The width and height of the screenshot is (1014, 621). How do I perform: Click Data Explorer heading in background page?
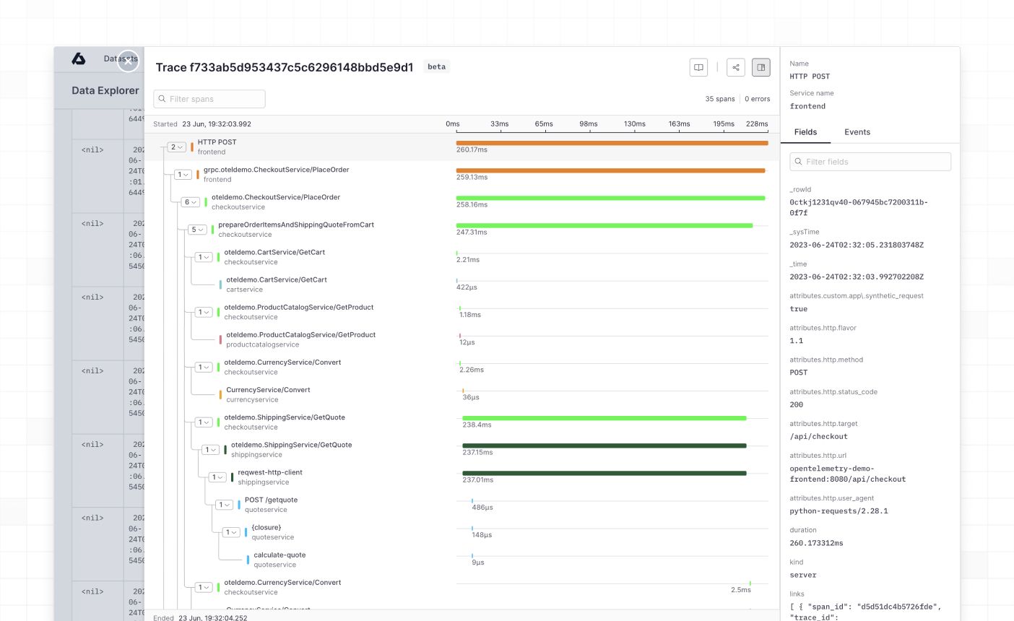click(x=105, y=90)
